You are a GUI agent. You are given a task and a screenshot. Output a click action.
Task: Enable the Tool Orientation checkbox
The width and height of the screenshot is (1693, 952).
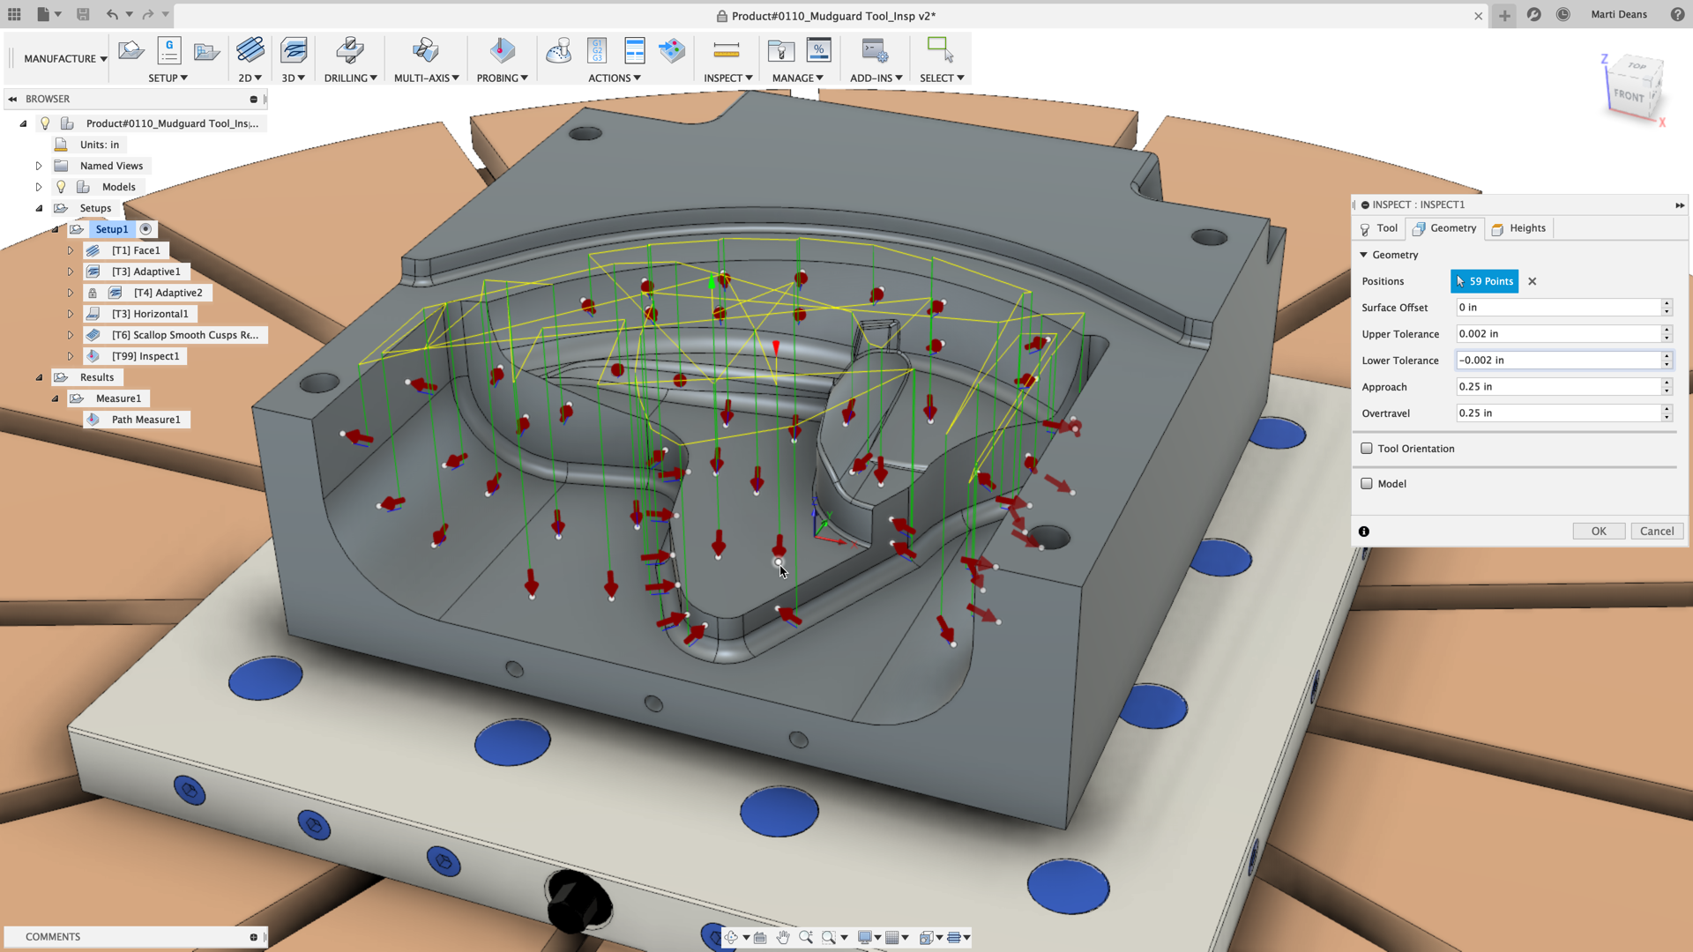[1367, 448]
